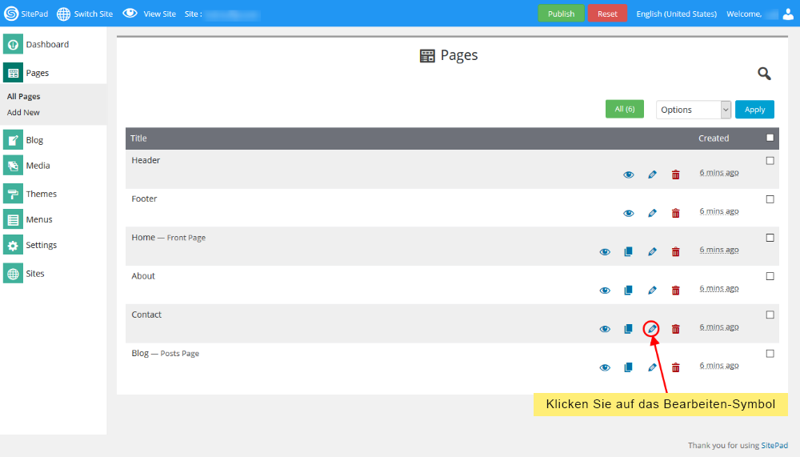Check the About row checkbox
Screen dimensions: 800x457
pyautogui.click(x=770, y=276)
